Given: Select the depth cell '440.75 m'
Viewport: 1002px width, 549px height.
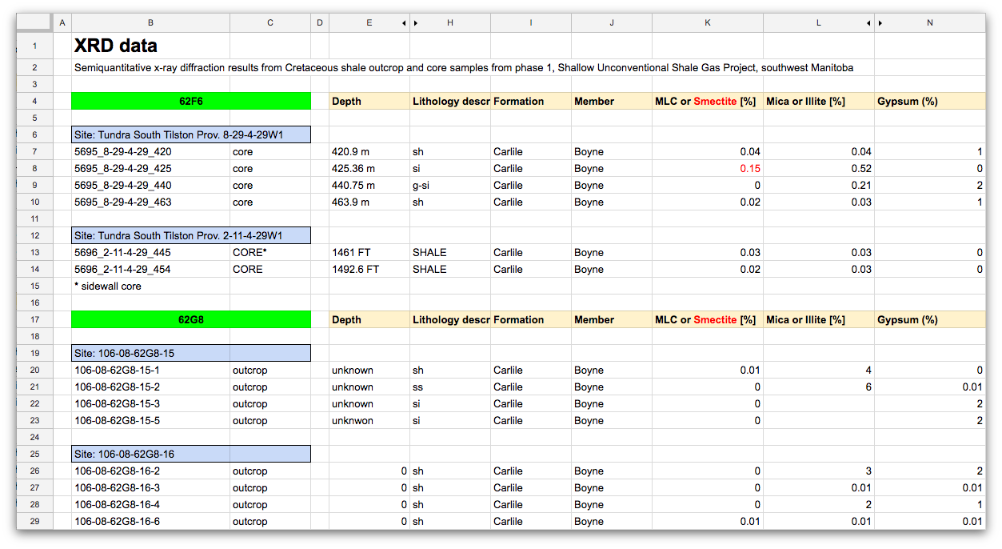Looking at the screenshot, I should [x=369, y=186].
